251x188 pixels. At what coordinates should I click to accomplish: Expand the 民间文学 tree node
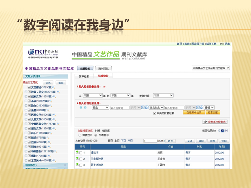coord(25,115)
